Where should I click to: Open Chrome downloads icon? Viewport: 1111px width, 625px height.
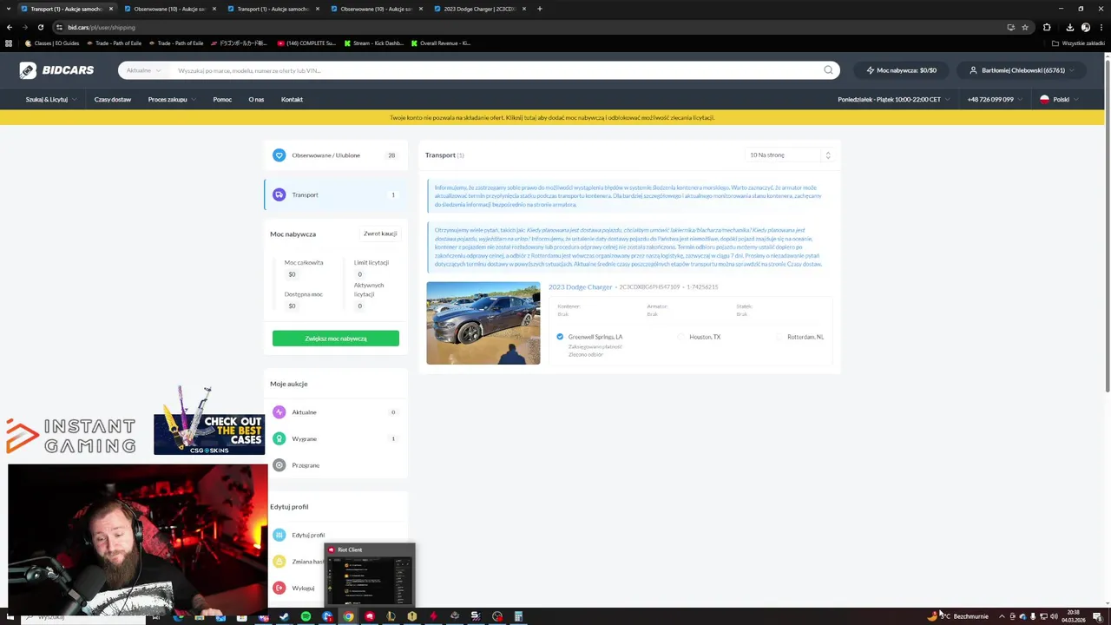click(x=1069, y=27)
